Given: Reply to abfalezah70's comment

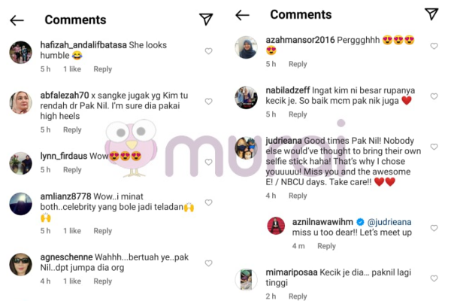Looking at the screenshot, I should tap(72, 130).
